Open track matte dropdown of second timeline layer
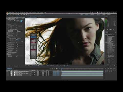Viewport: 123px width, 92px height. pyautogui.click(x=44, y=72)
